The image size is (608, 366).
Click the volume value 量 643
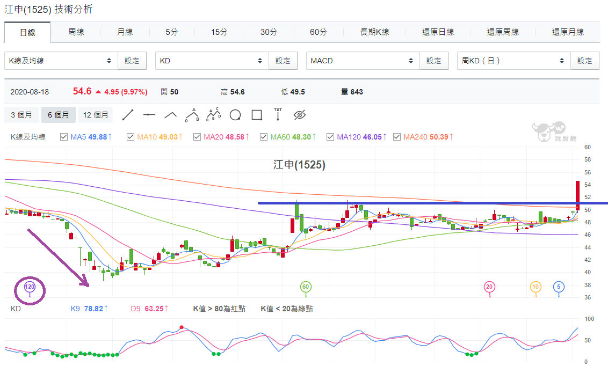tap(352, 92)
